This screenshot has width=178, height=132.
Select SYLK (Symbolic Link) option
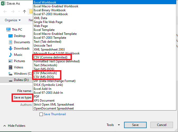(x=105, y=85)
